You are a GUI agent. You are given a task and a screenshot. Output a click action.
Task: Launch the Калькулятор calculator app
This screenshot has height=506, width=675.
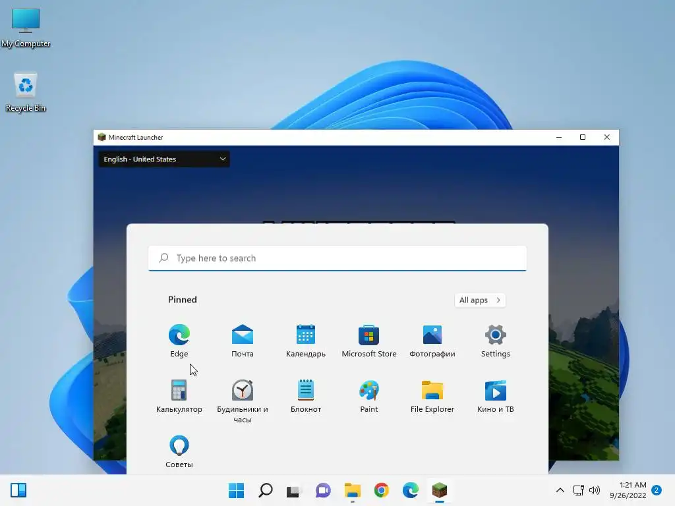tap(179, 396)
